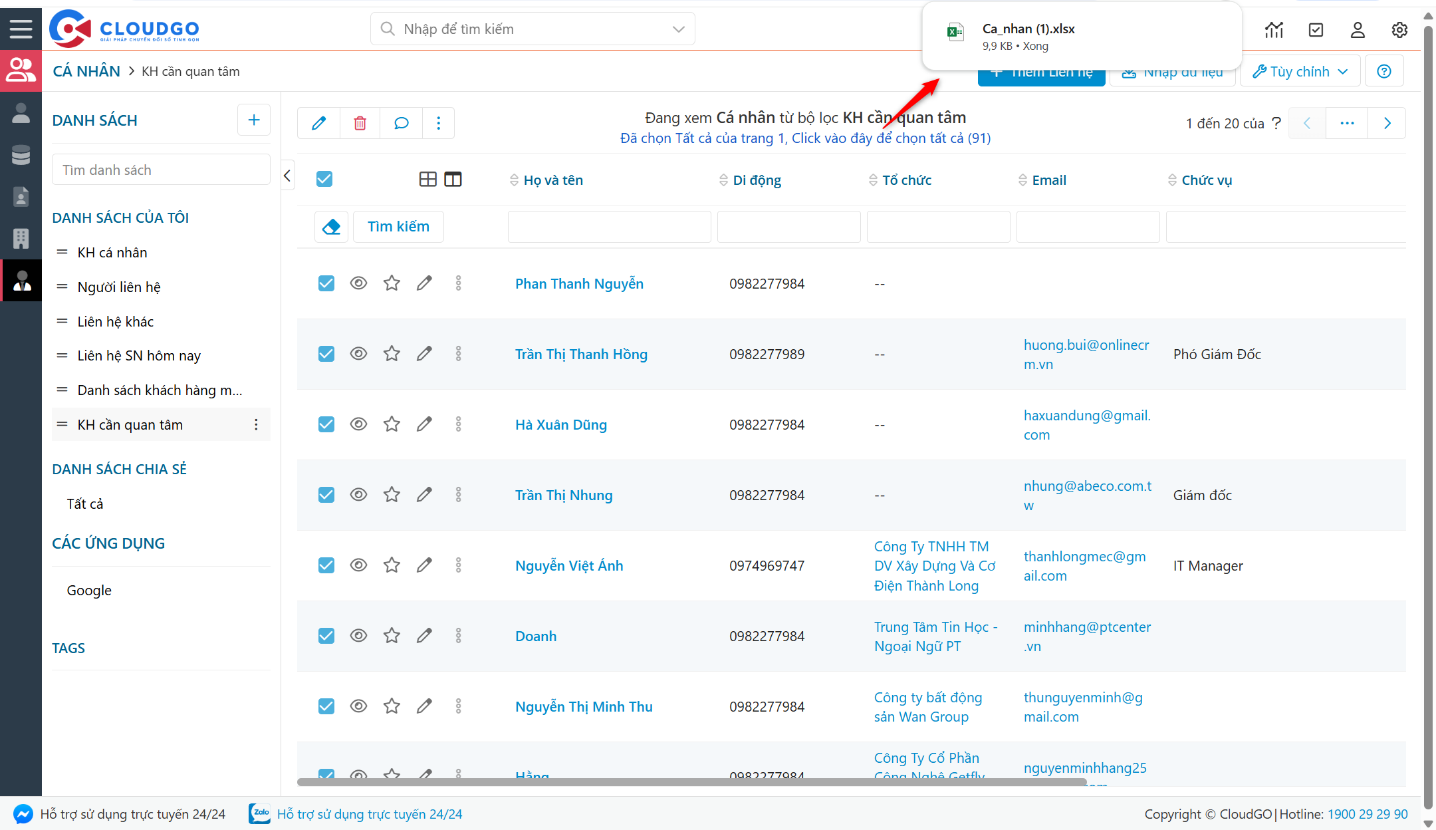Click the comment bubble icon in toolbar

(x=401, y=123)
